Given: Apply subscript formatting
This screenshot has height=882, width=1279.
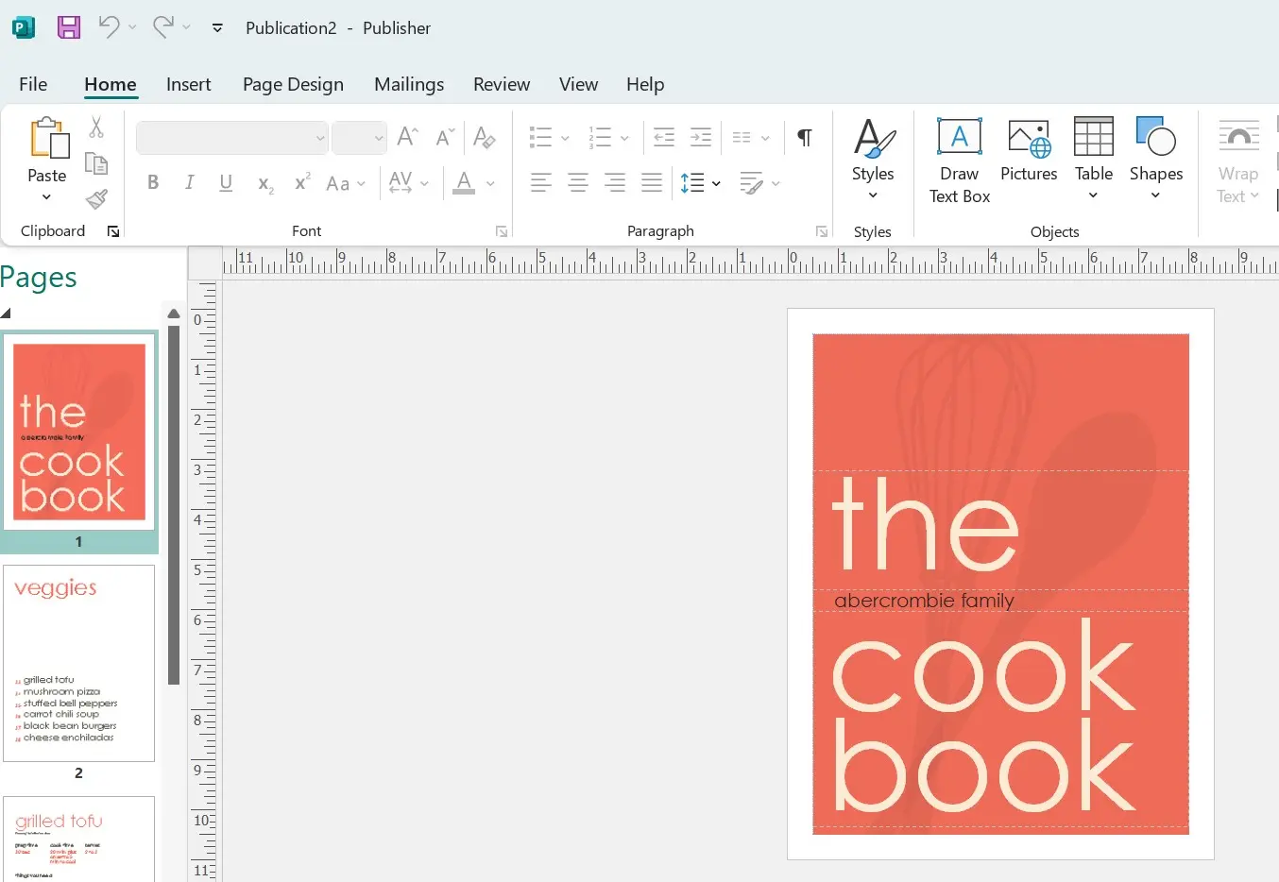Looking at the screenshot, I should pyautogui.click(x=263, y=184).
